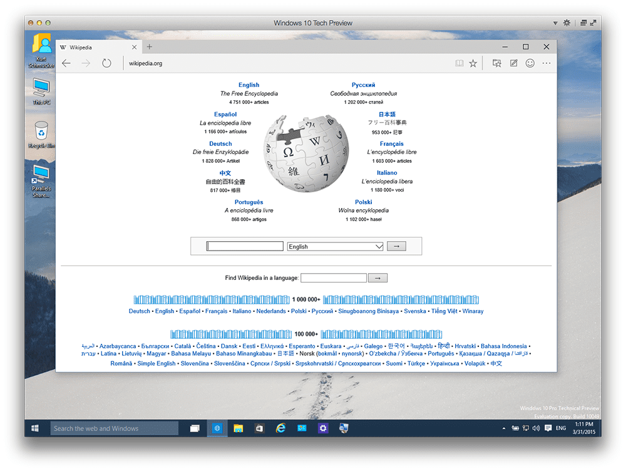Show hidden system tray icons

click(x=504, y=428)
